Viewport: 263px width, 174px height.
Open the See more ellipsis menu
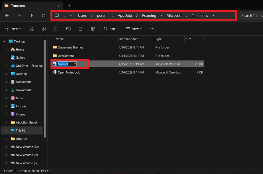coord(152,29)
